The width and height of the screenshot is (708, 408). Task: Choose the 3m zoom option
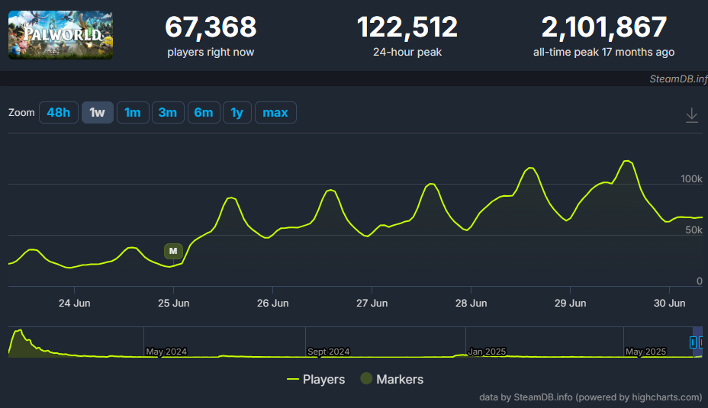(x=168, y=112)
